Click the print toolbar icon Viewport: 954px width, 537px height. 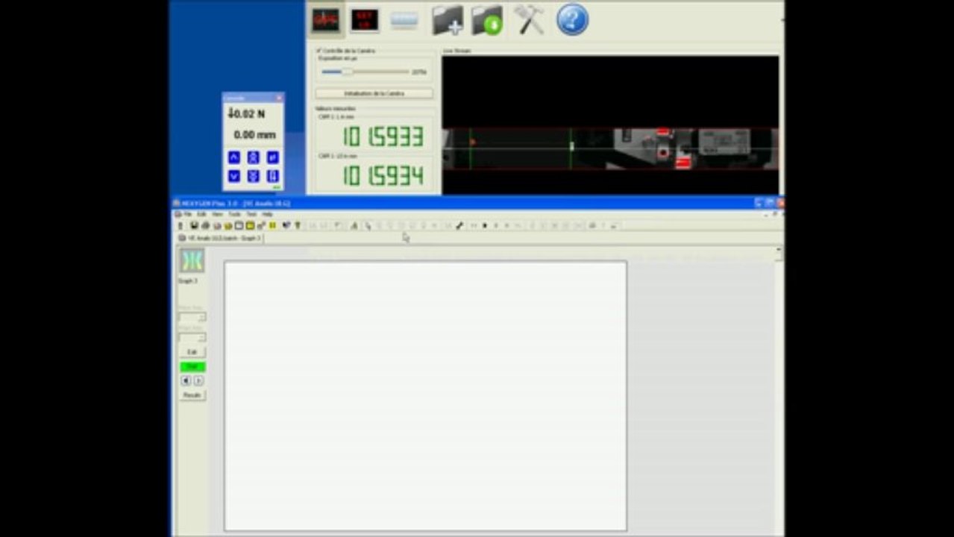[205, 225]
